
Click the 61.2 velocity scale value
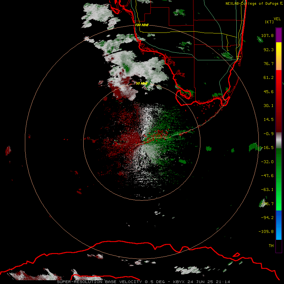(x=269, y=78)
